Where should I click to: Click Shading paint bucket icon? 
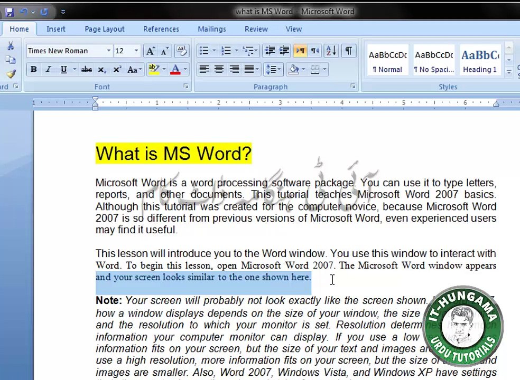[x=294, y=69]
